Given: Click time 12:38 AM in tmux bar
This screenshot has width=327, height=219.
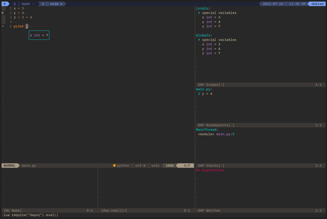Looking at the screenshot, I should 297,4.
